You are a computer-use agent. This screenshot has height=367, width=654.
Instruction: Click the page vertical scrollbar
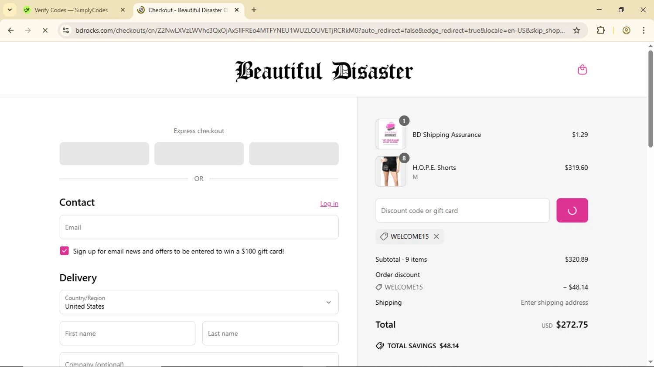(x=651, y=99)
